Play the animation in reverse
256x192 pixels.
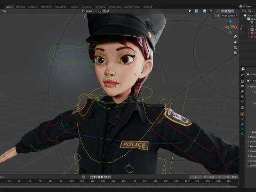(99, 177)
